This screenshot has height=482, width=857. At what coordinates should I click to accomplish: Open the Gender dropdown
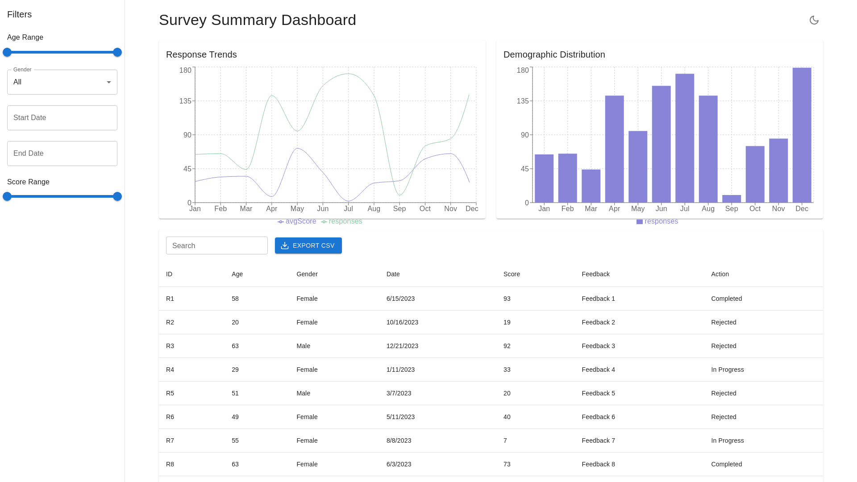[x=62, y=82]
